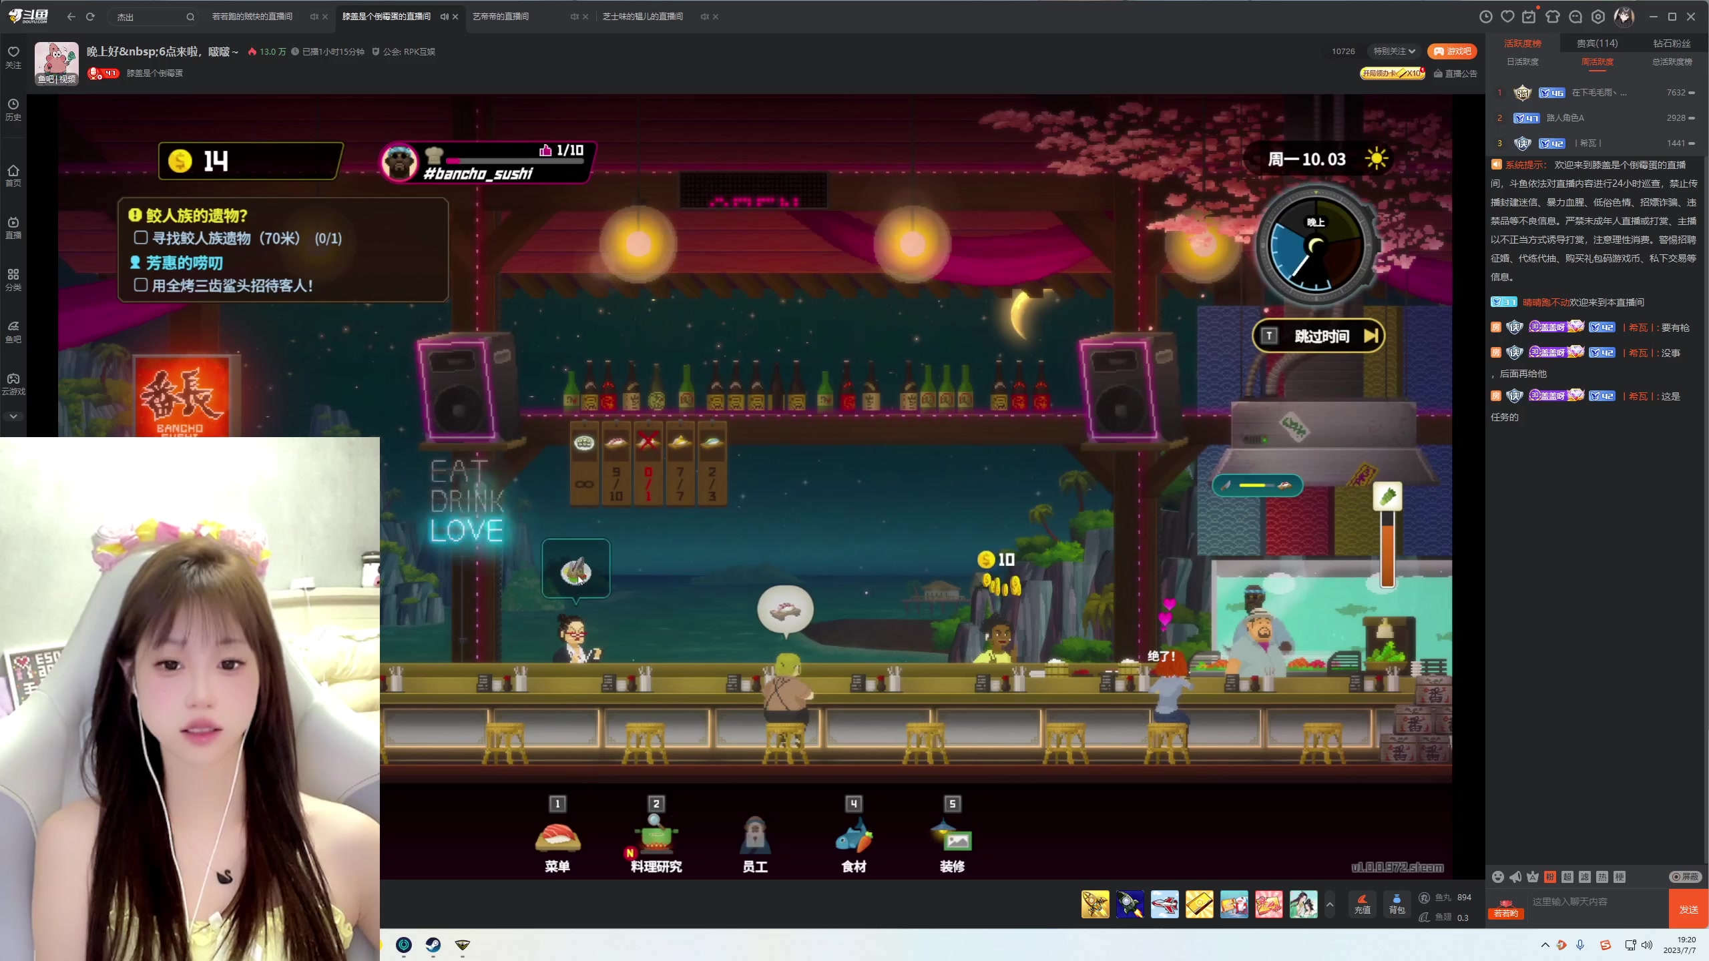Viewport: 1709px width, 961px height.
Task: Open the 直播公告 announcement link
Action: [x=1455, y=73]
